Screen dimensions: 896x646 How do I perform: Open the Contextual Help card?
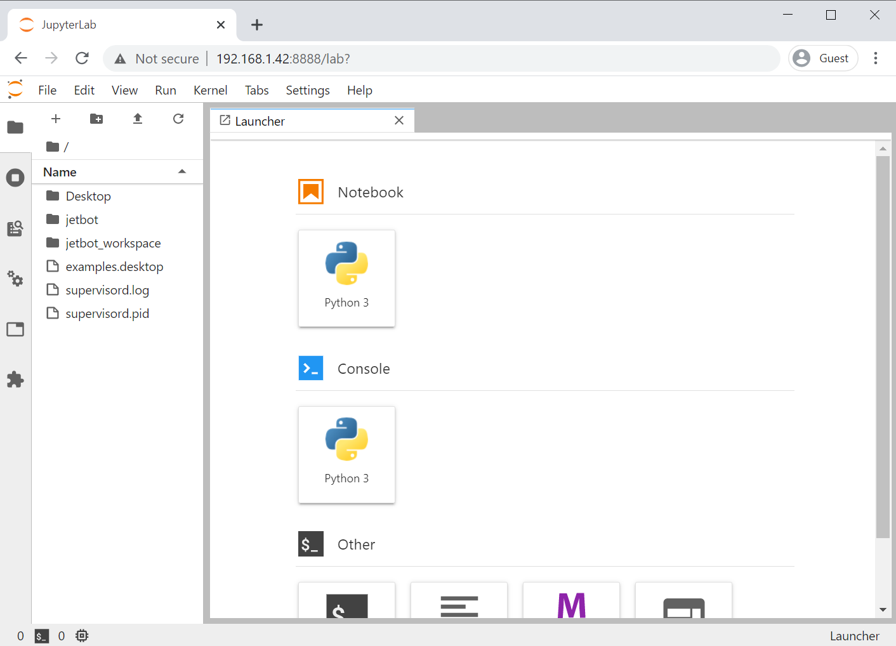point(683,600)
